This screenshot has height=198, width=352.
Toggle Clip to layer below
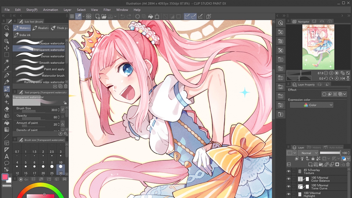coord(297,158)
